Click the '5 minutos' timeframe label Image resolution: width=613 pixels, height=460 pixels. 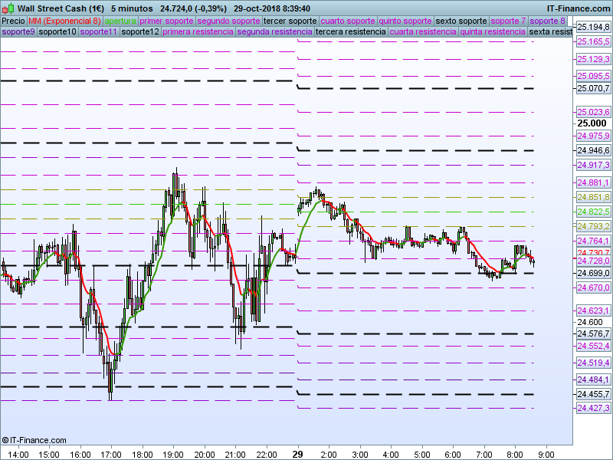click(132, 8)
